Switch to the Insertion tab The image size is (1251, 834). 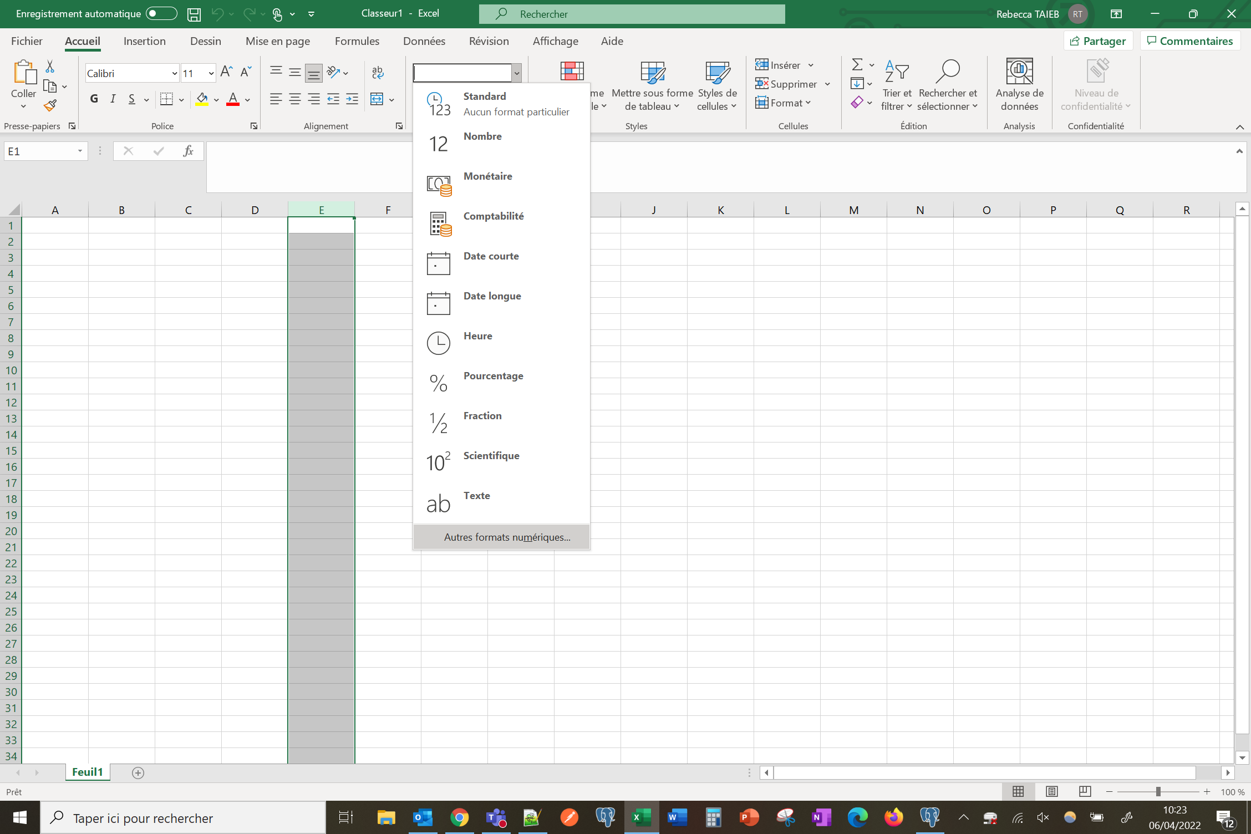coord(144,41)
